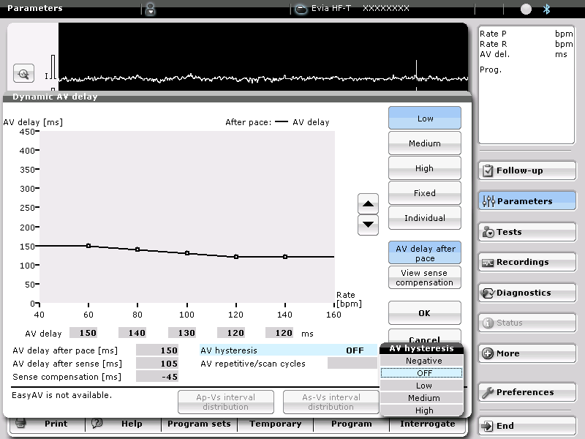Click the Interrogate menu item
This screenshot has height=439, width=585.
click(x=427, y=424)
